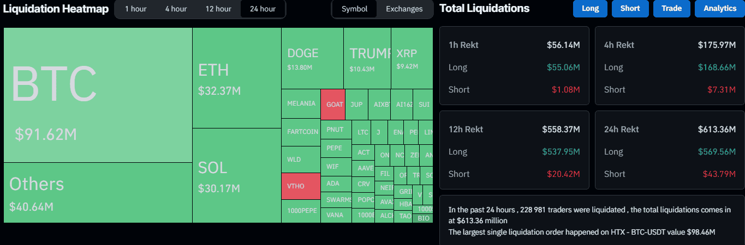Toggle heatmap view to Symbol
This screenshot has height=245, width=745.
click(354, 9)
